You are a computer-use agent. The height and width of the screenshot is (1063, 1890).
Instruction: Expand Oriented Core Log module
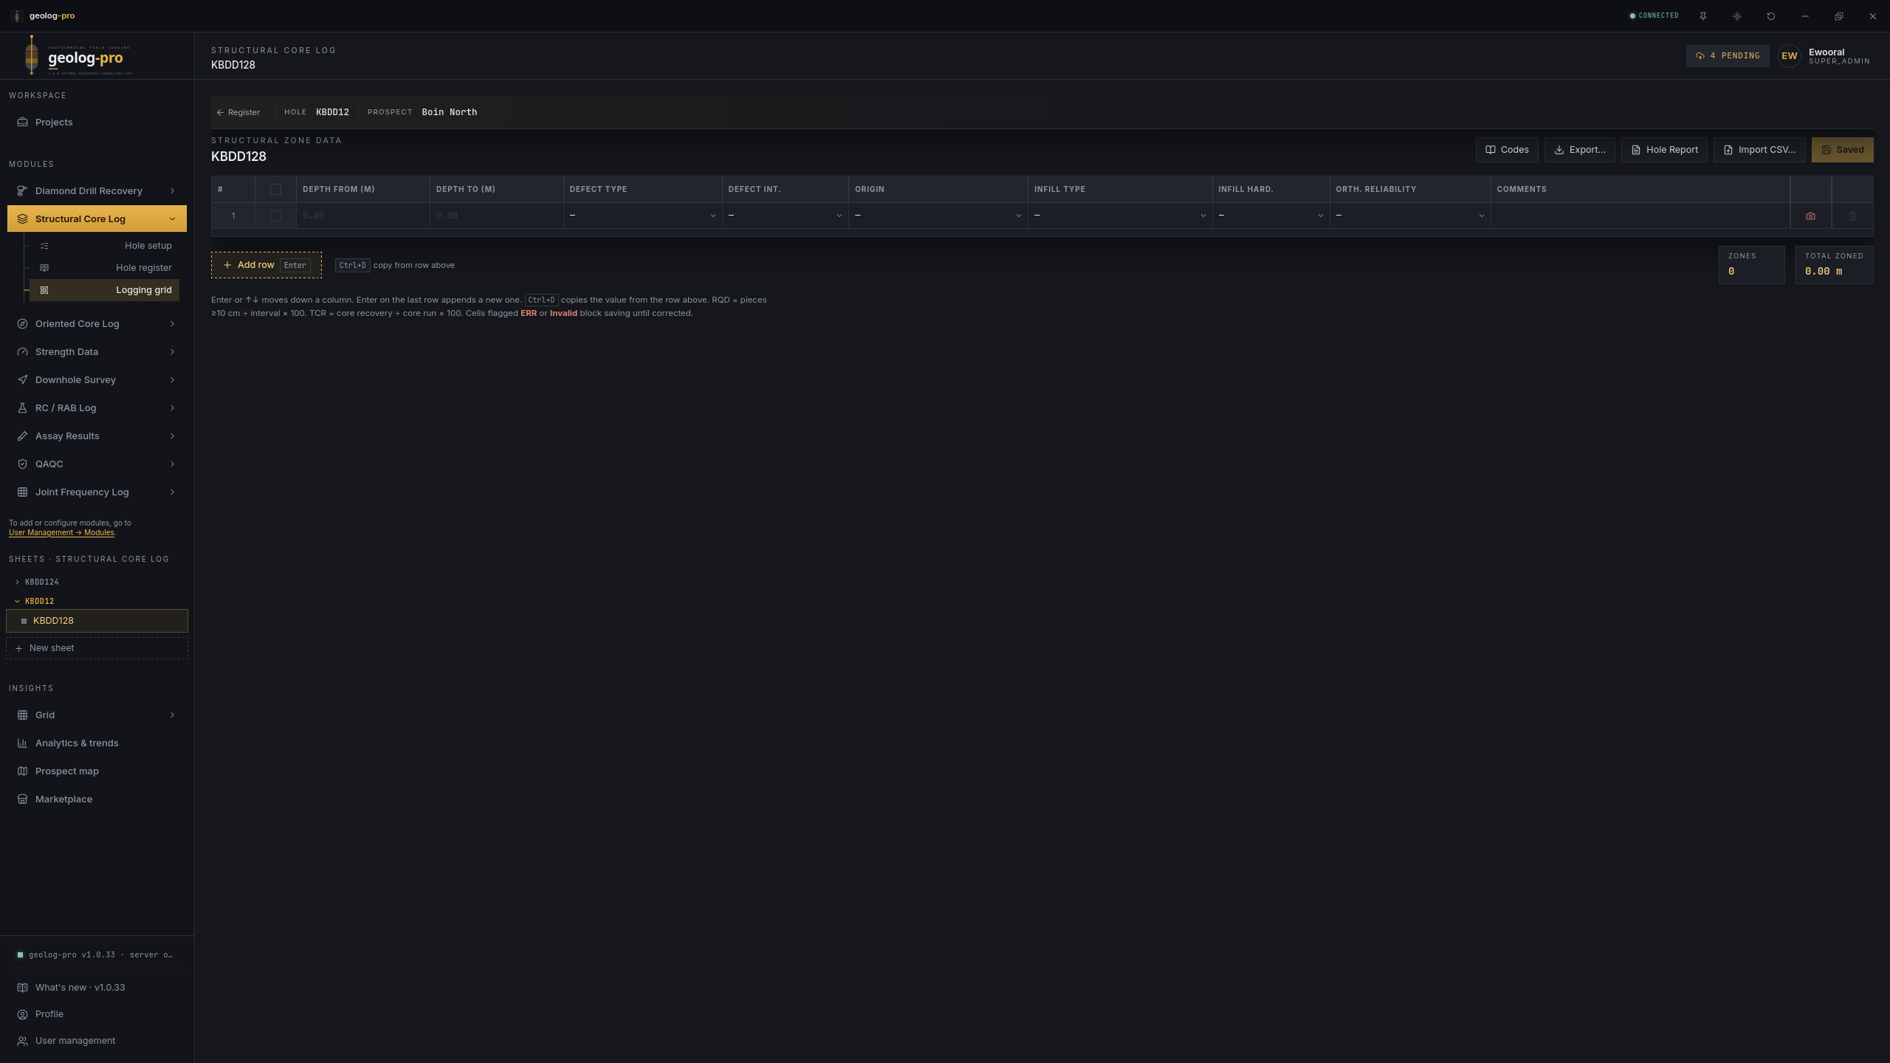[x=97, y=323]
